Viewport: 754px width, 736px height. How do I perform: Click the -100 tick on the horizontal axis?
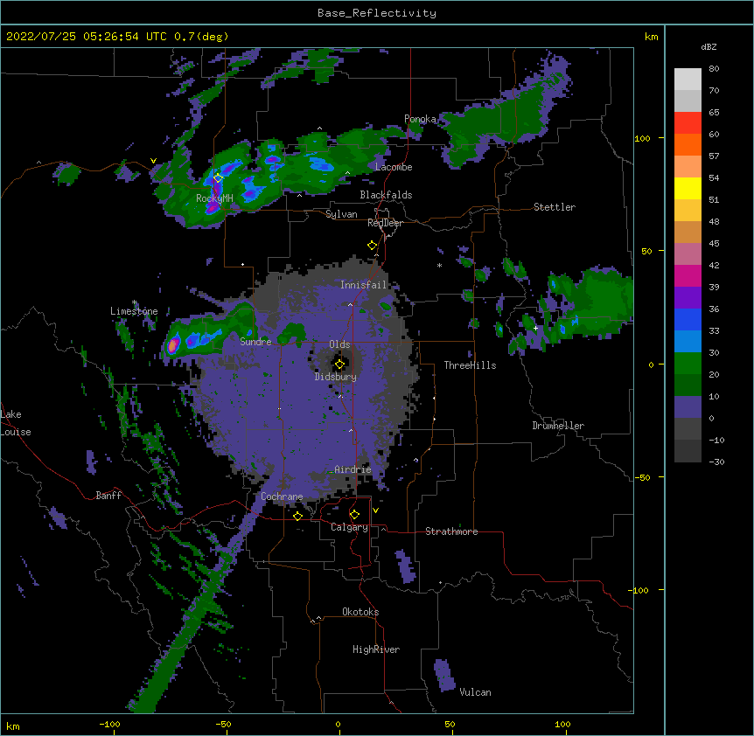(109, 724)
